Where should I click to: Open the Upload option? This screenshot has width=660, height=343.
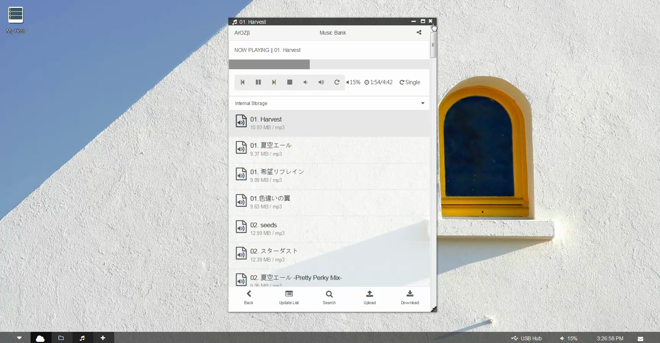(369, 297)
